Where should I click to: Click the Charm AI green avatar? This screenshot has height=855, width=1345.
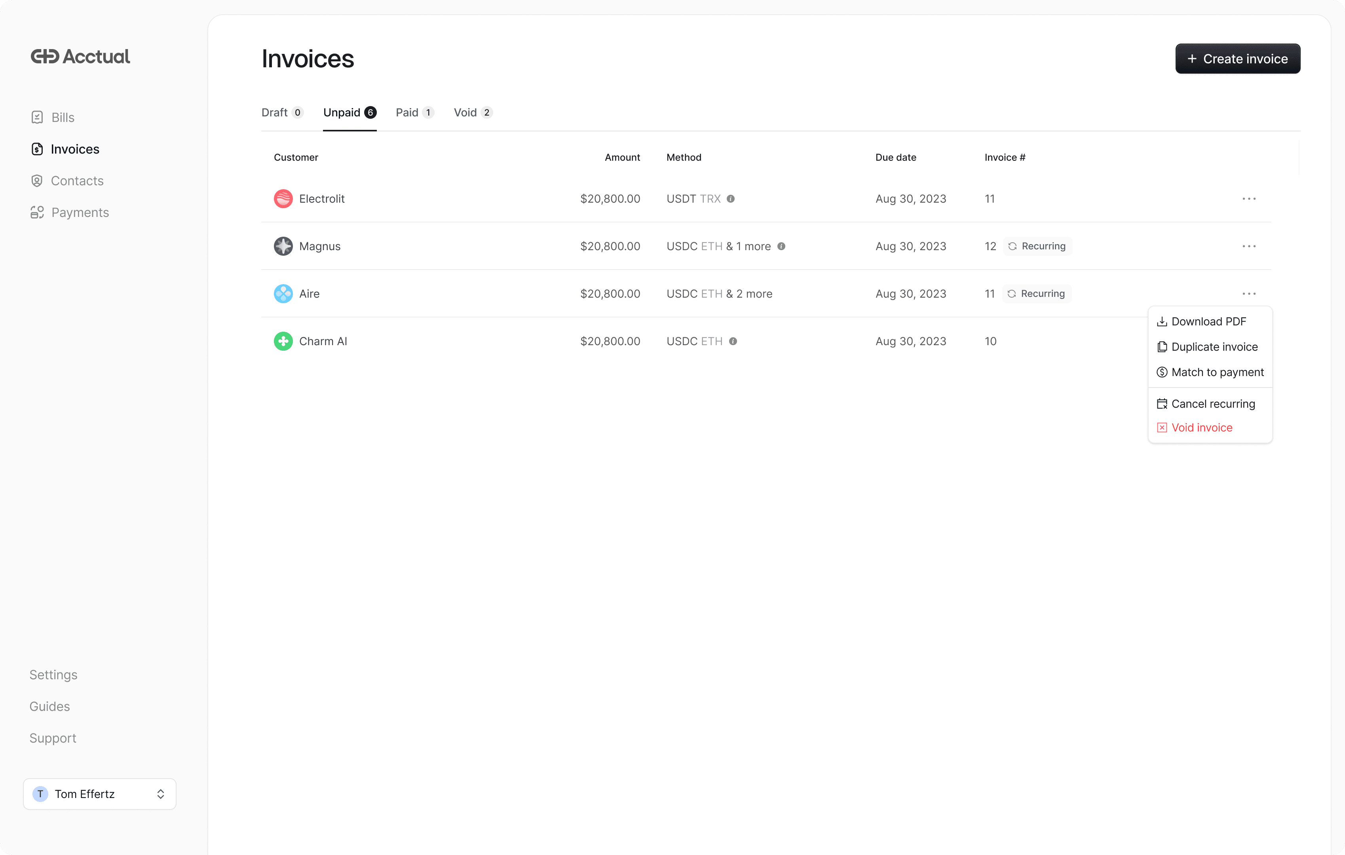coord(283,341)
